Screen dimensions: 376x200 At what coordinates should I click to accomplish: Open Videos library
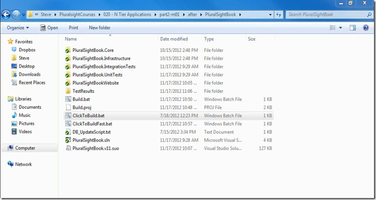(x=25, y=132)
